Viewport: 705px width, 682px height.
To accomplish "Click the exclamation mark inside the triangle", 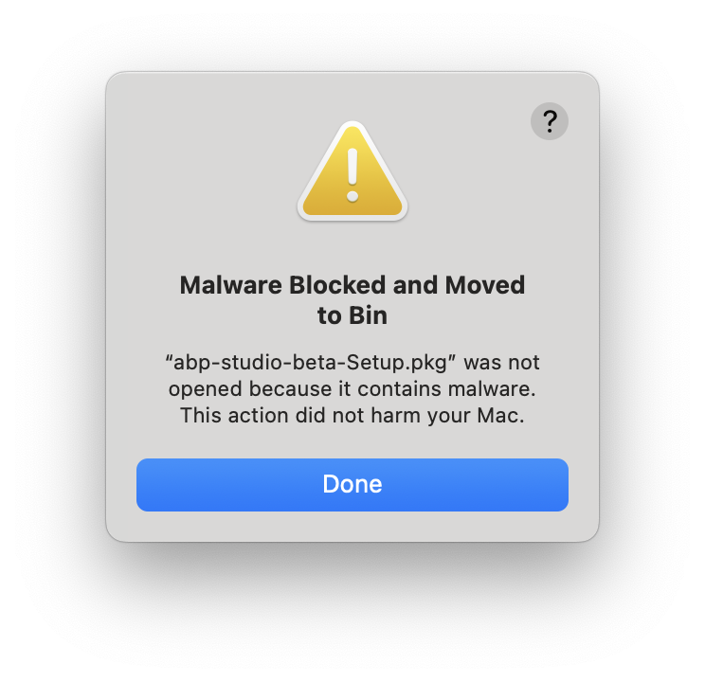I will coord(352,172).
